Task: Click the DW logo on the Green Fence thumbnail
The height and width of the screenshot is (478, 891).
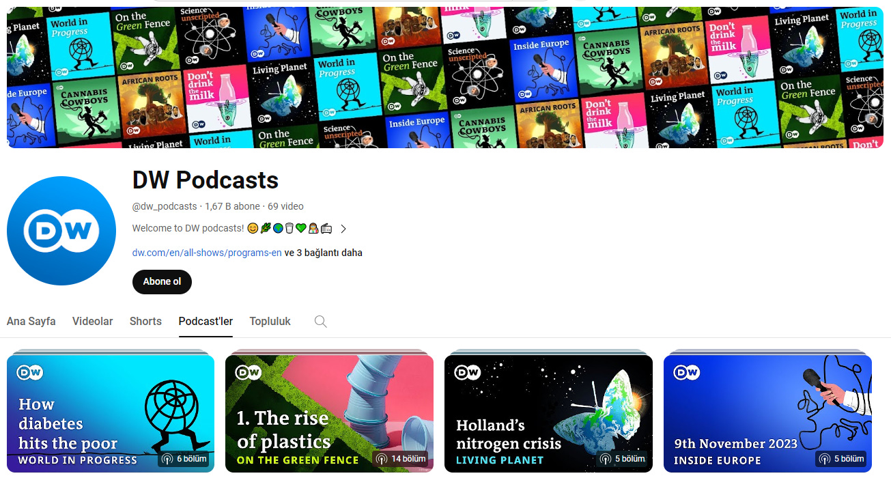Action: coord(249,372)
